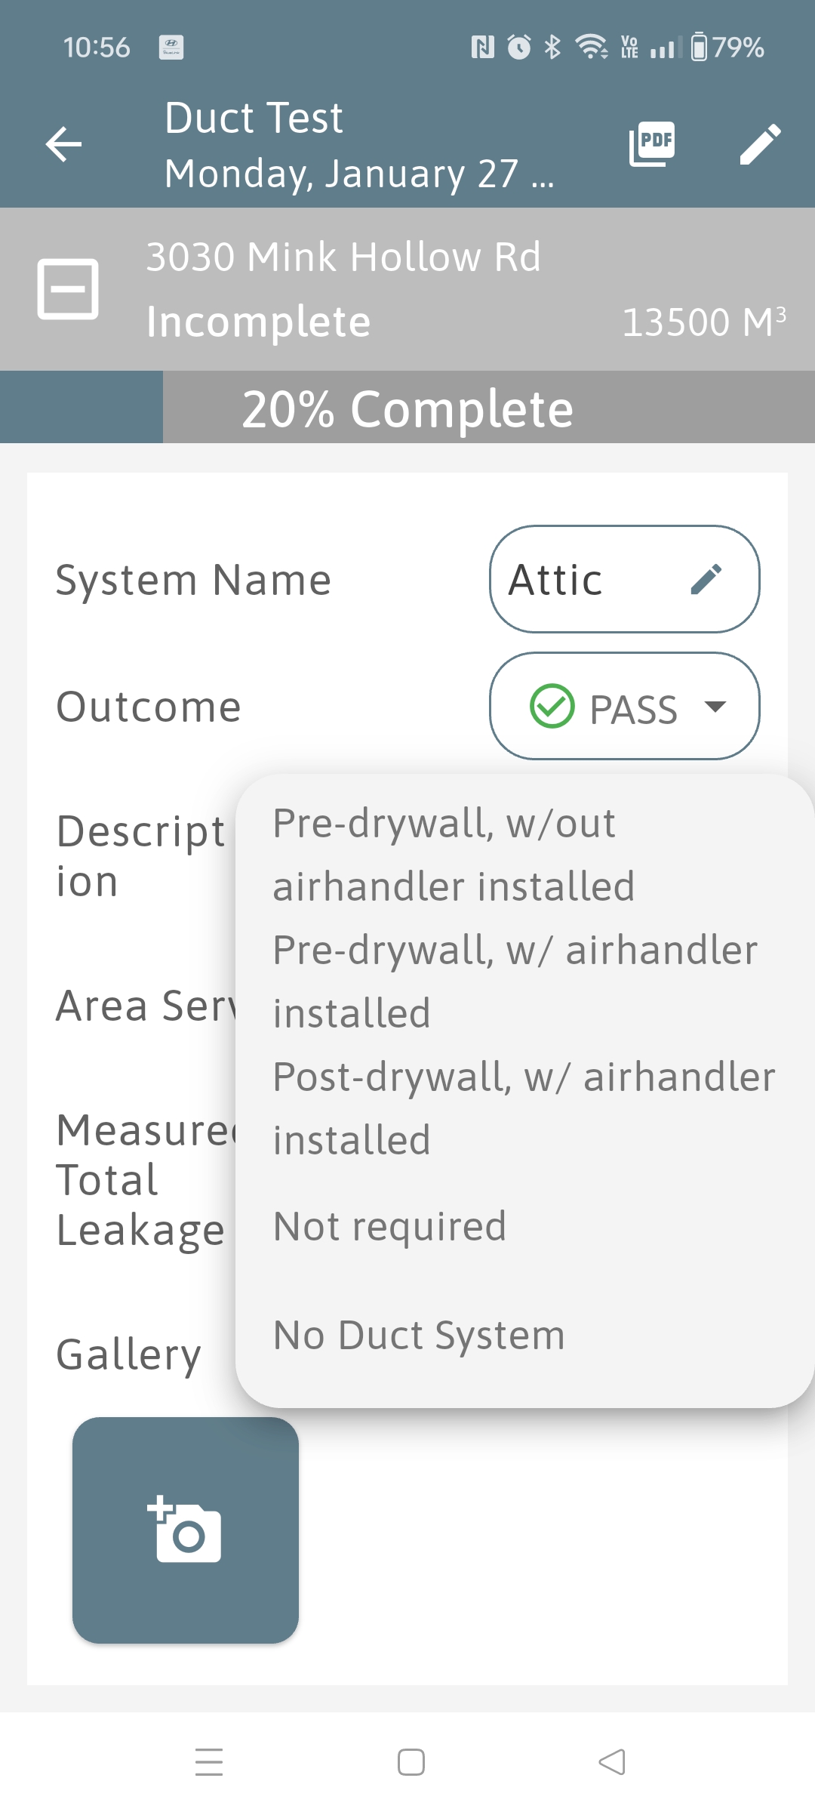Tap the Duct Test title text
The height and width of the screenshot is (1812, 815).
[254, 118]
